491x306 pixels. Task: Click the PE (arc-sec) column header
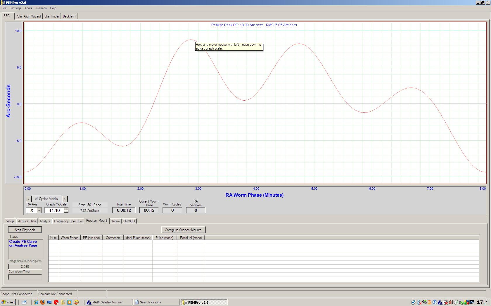pos(91,238)
